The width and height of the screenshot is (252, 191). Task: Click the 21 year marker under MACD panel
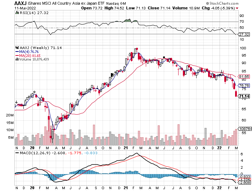click(x=126, y=188)
